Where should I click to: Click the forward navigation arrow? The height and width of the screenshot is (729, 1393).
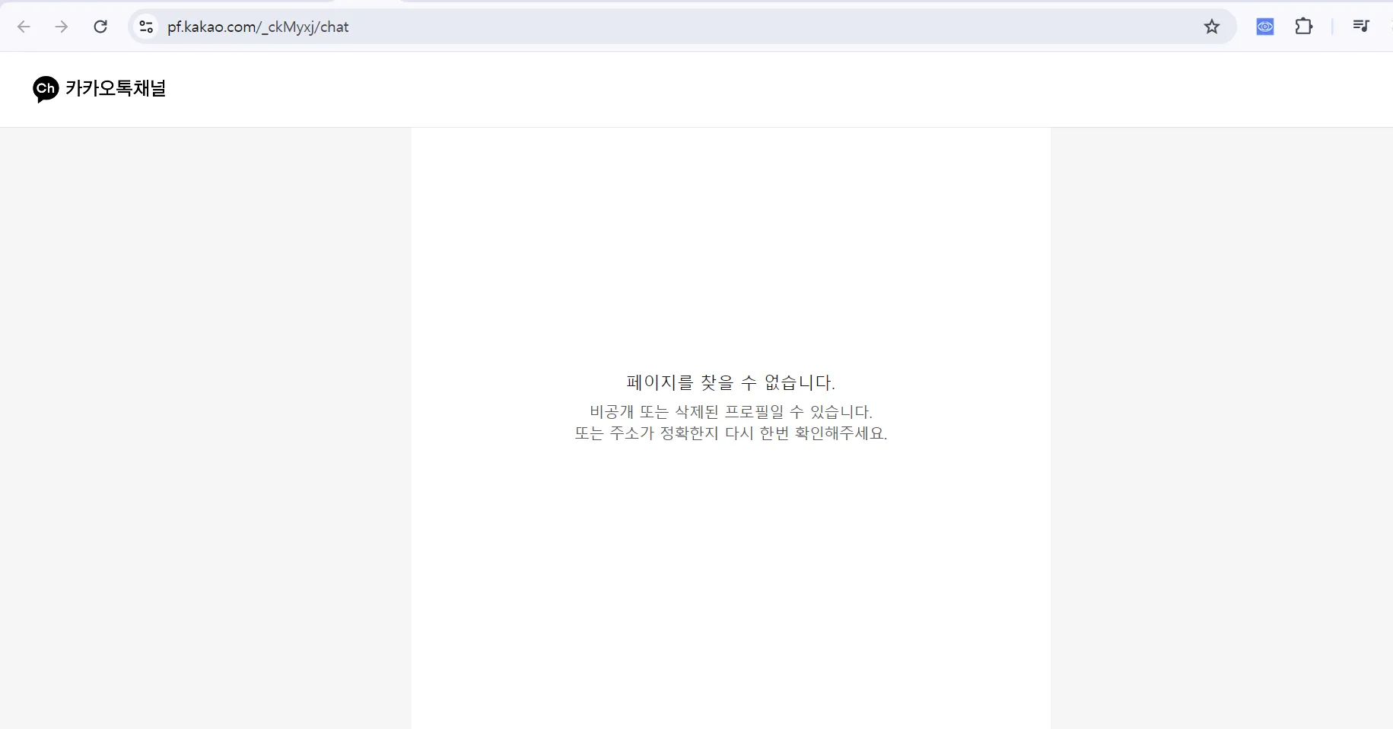pos(62,27)
